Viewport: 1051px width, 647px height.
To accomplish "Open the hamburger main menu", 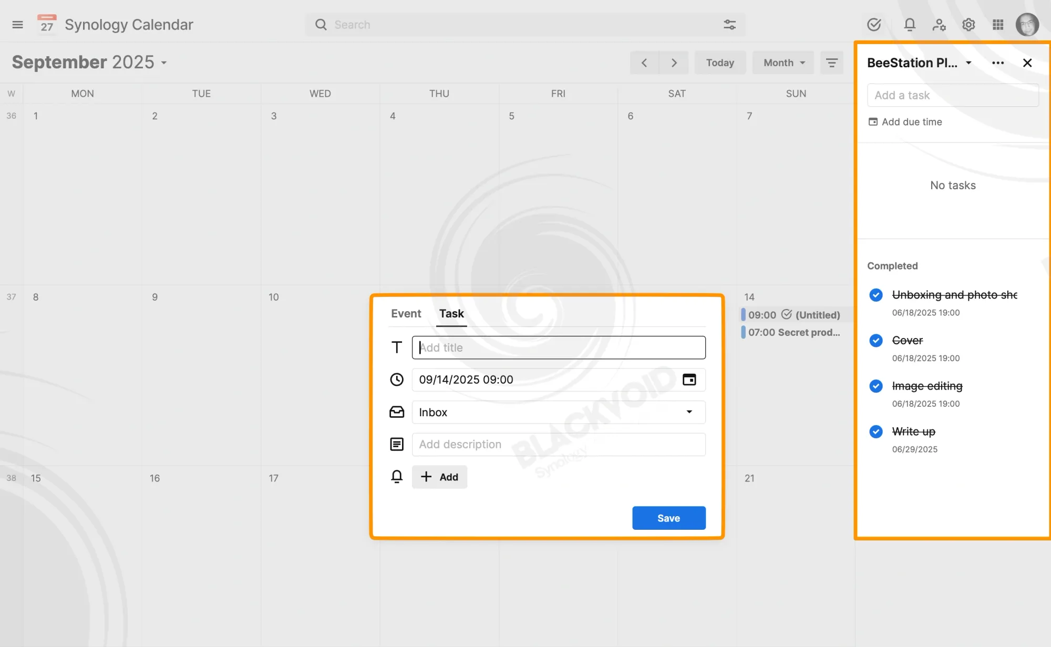I will coord(17,25).
